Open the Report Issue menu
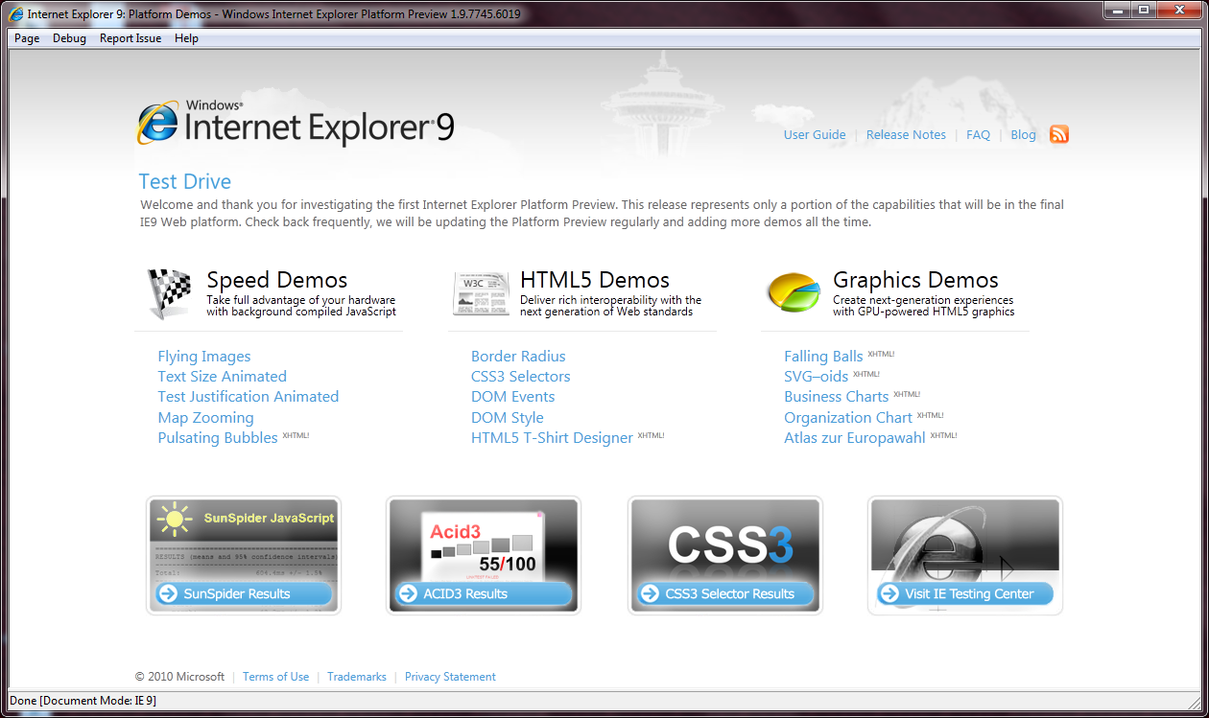This screenshot has height=718, width=1209. point(130,38)
